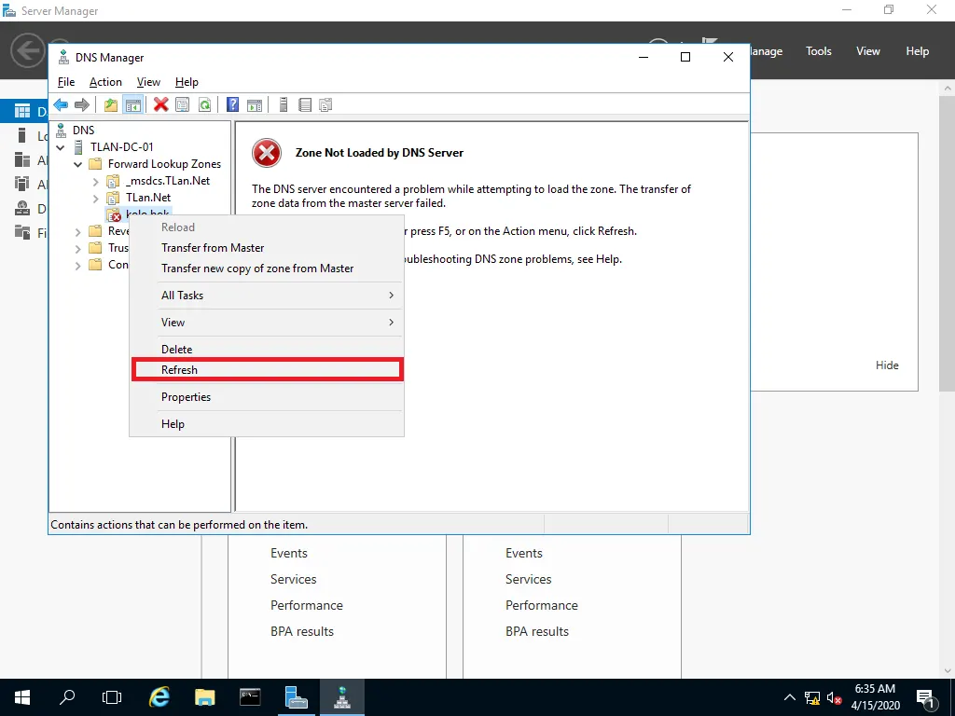
Task: Click the DNS Manager taskbar button
Action: tap(341, 697)
